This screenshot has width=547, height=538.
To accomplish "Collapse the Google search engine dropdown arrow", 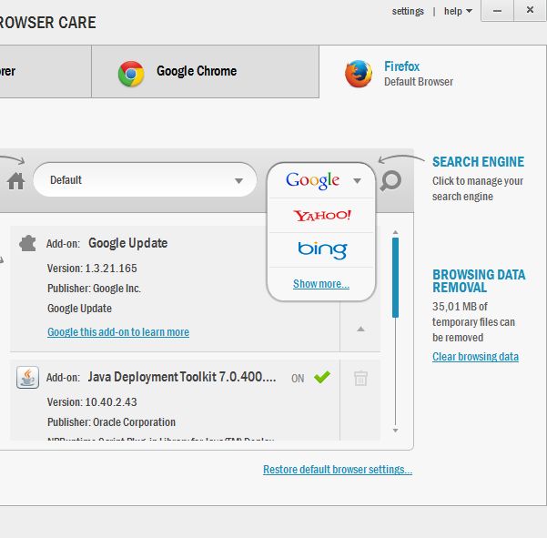I will click(357, 181).
